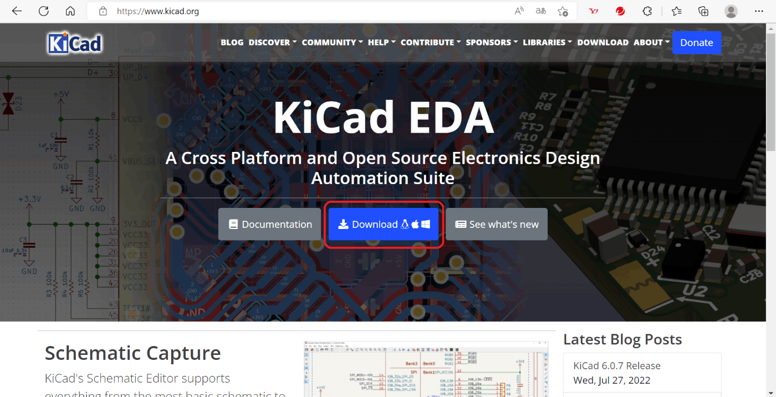This screenshot has height=397, width=776.
Task: Open the Favorites list icon
Action: point(676,11)
